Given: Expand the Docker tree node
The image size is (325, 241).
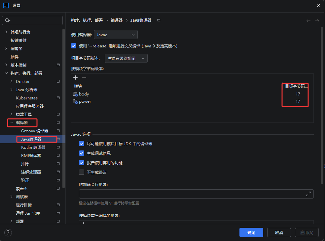Looking at the screenshot, I should click(12, 81).
